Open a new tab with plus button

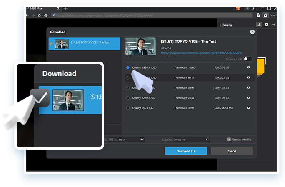pos(65,8)
